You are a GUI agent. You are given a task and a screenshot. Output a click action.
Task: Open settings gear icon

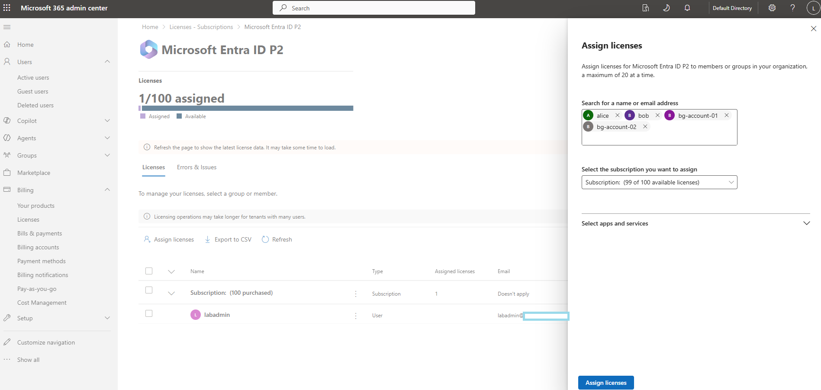[772, 8]
